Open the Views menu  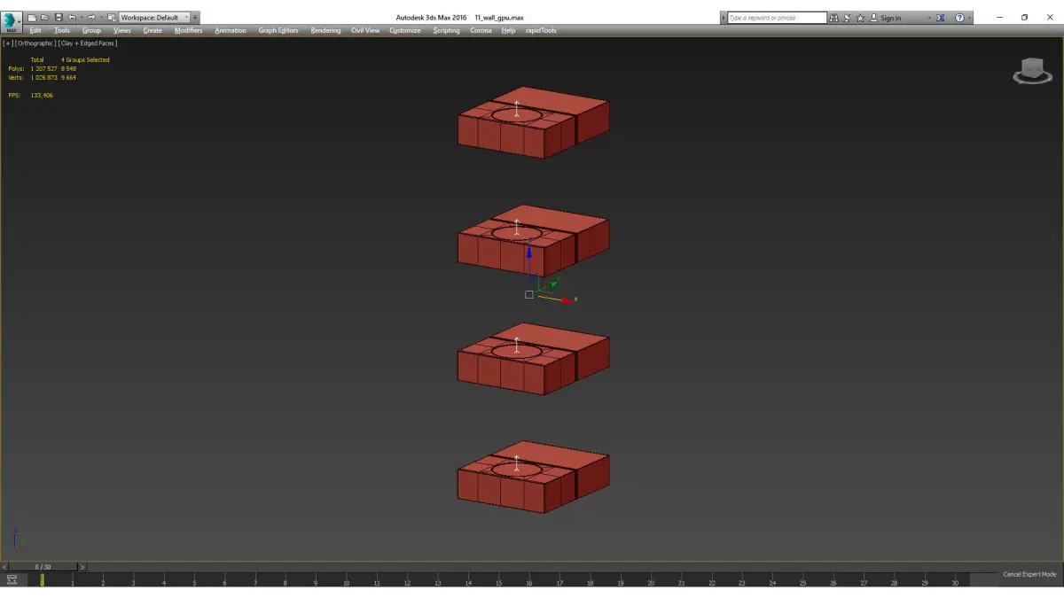point(122,30)
